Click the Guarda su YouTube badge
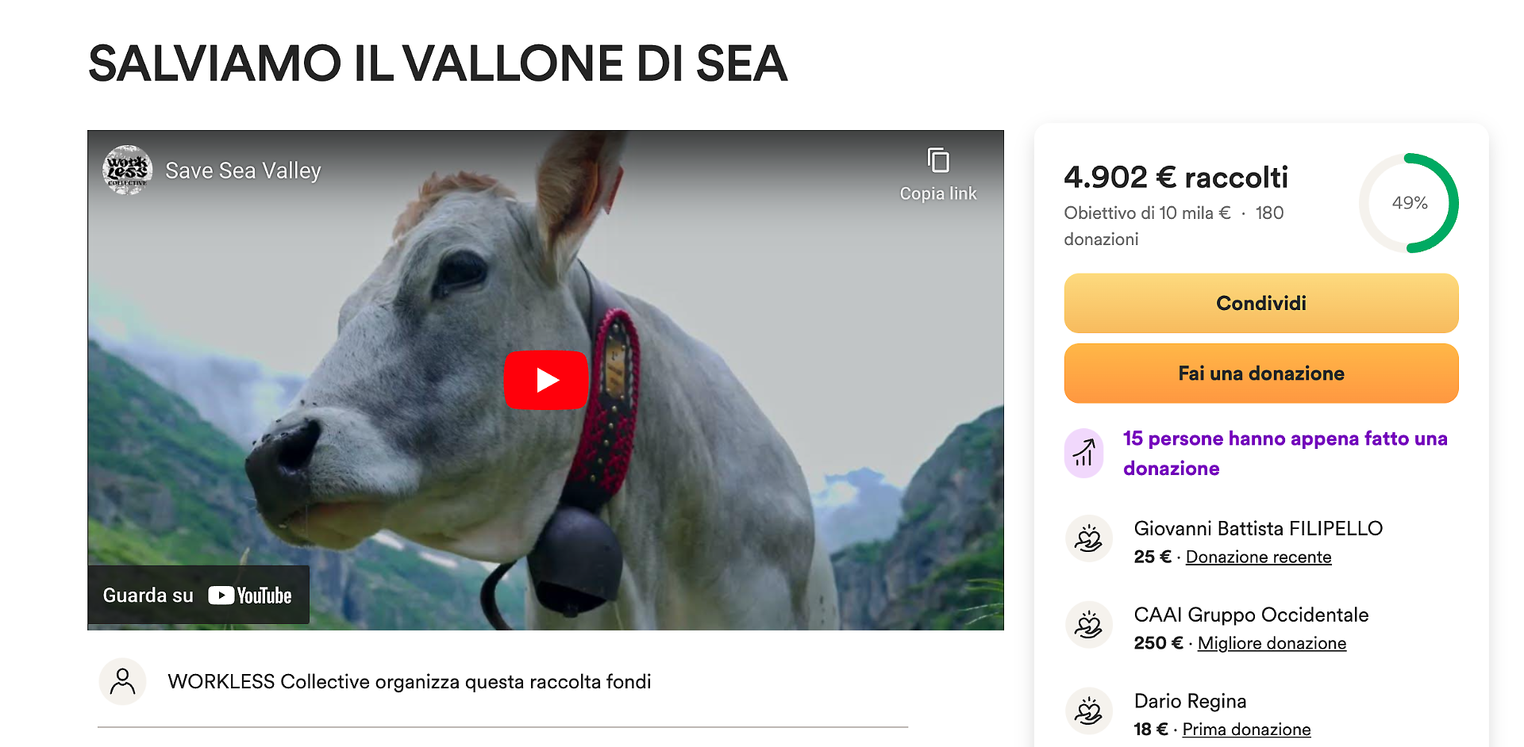This screenshot has height=747, width=1524. pyautogui.click(x=198, y=595)
